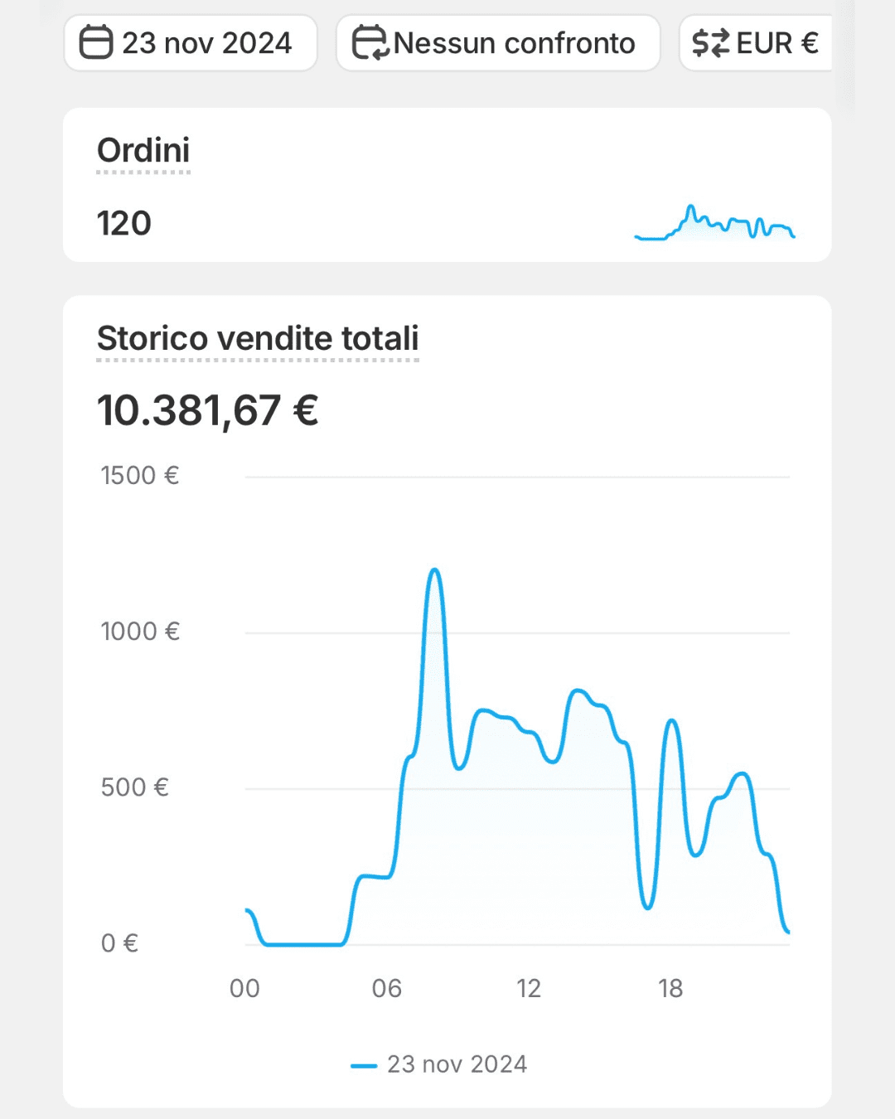This screenshot has width=895, height=1119.
Task: Click the highest peak of sales chart
Action: [434, 571]
